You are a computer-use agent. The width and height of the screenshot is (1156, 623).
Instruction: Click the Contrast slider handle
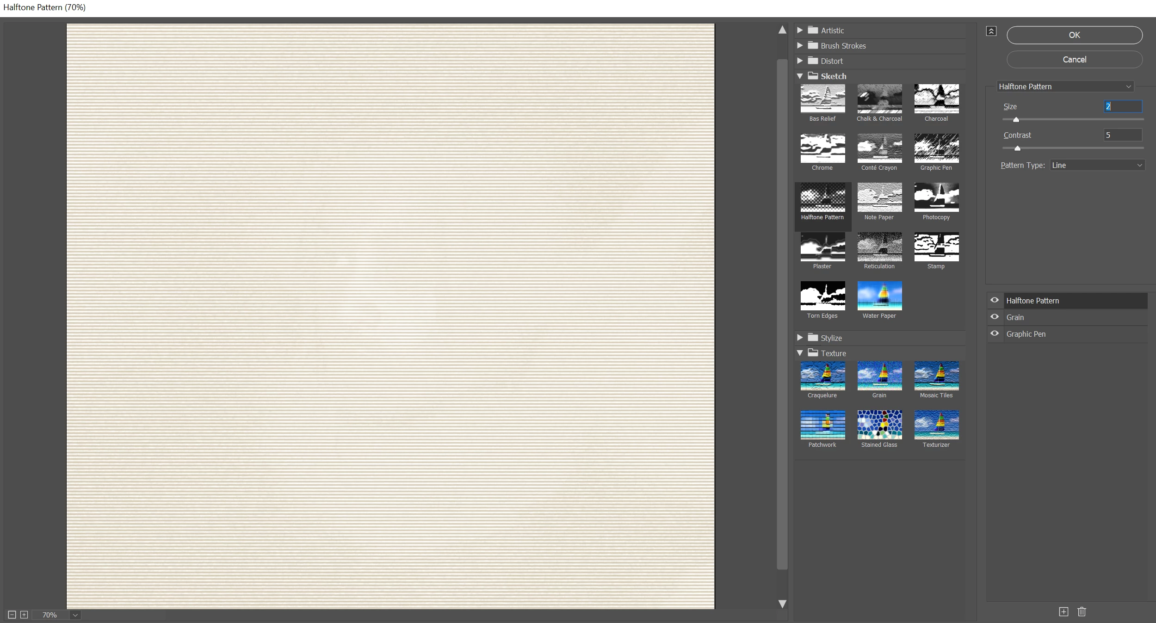click(1017, 148)
